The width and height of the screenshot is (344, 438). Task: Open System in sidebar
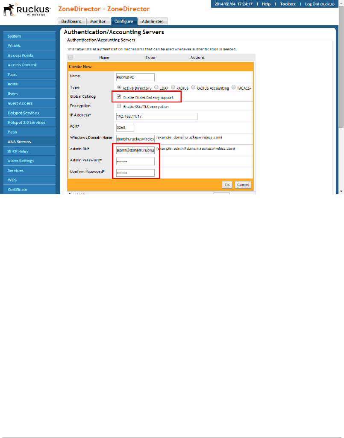(29, 36)
